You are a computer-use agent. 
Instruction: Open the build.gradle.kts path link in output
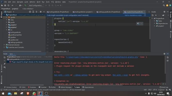(x=102, y=57)
